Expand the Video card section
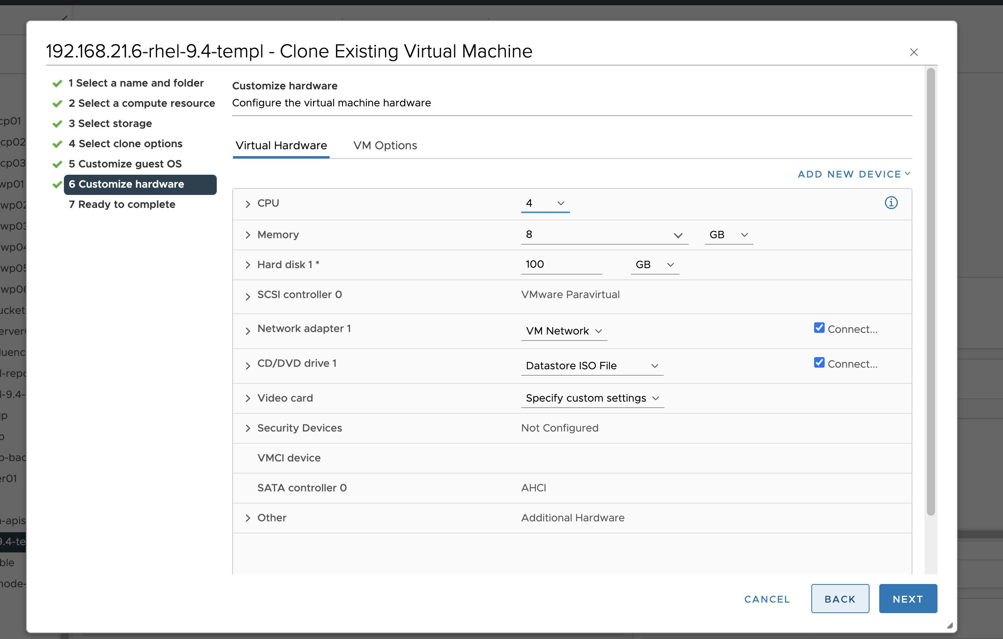 point(248,398)
